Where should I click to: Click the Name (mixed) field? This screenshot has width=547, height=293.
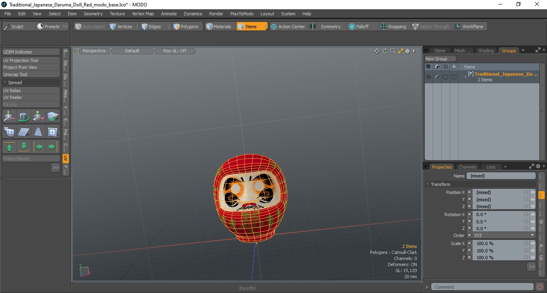[x=501, y=176]
